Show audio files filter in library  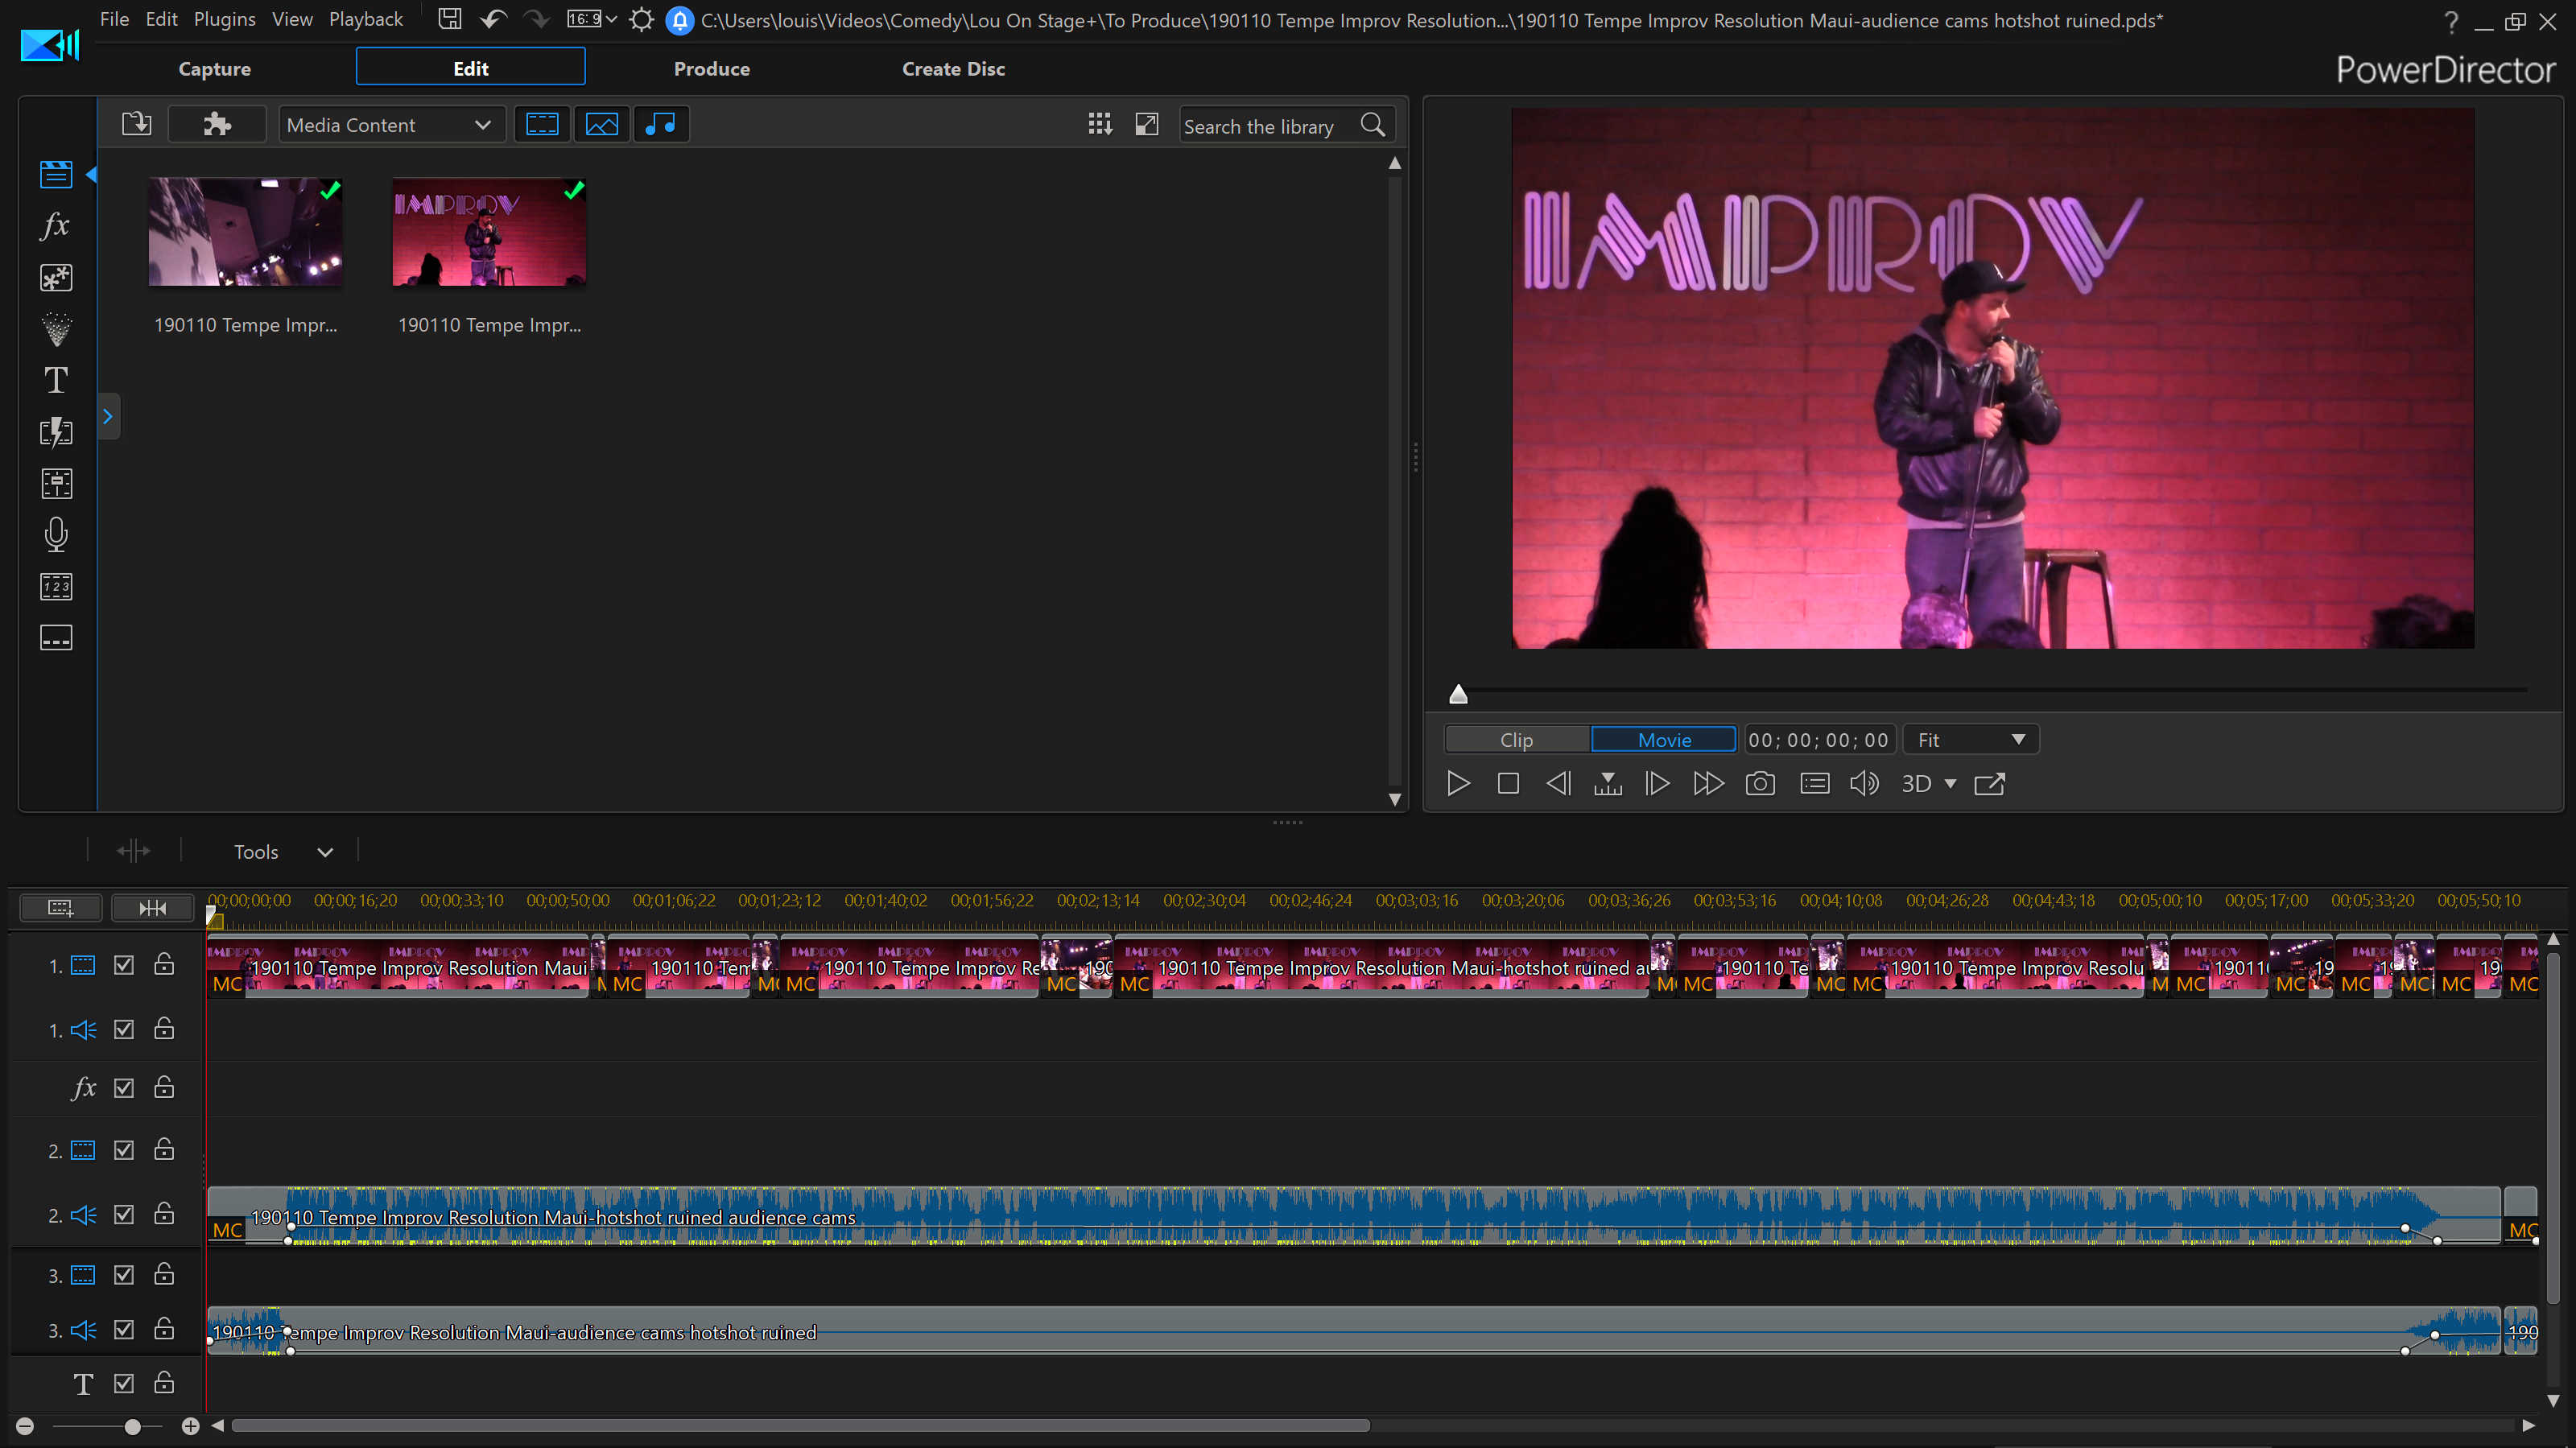pos(661,124)
